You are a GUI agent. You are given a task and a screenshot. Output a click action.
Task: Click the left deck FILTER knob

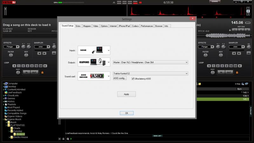[11, 55]
